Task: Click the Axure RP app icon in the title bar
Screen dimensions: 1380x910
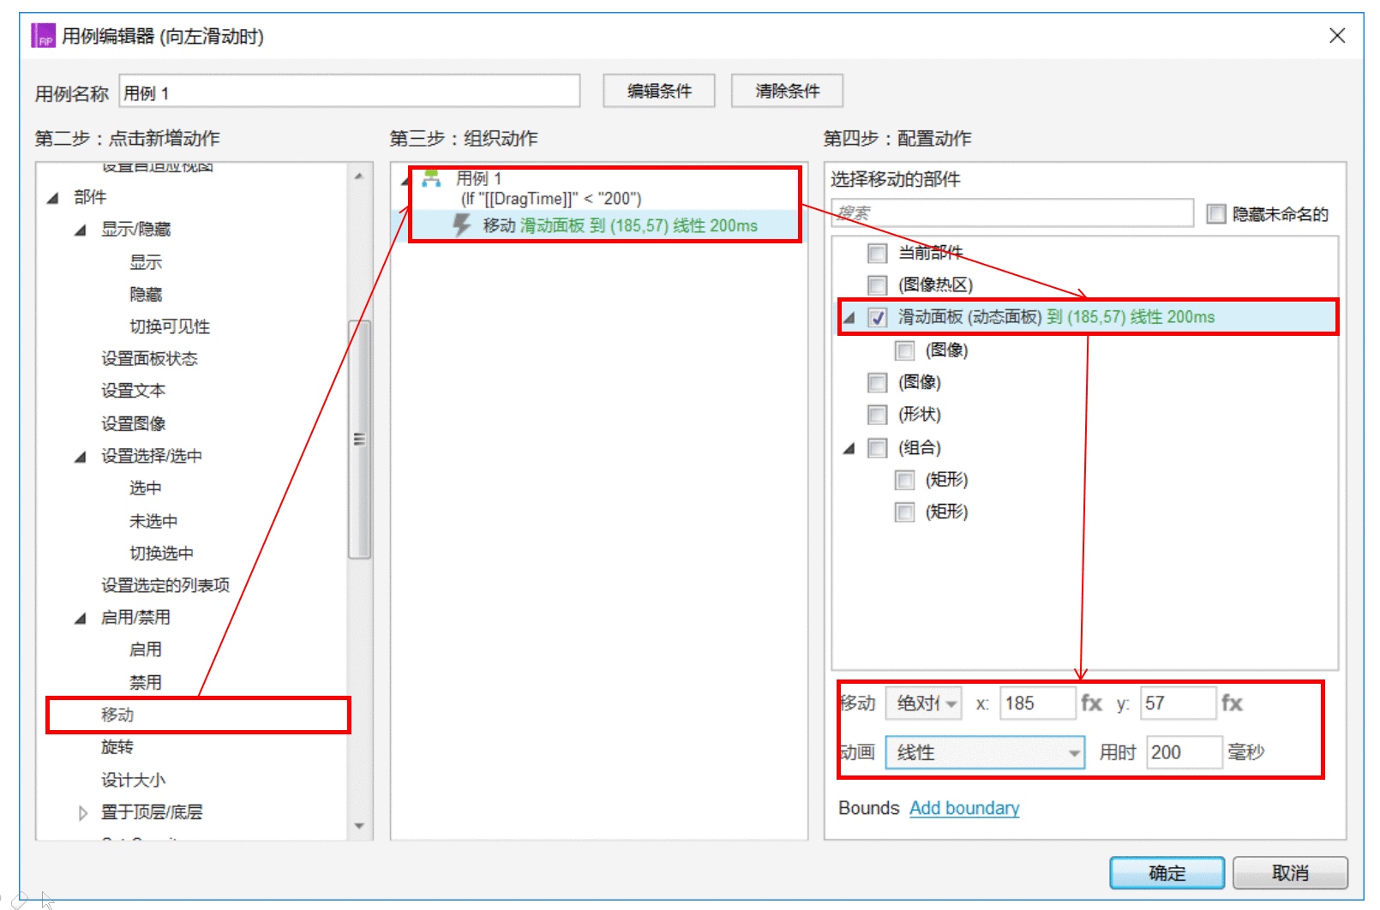Action: click(x=44, y=36)
